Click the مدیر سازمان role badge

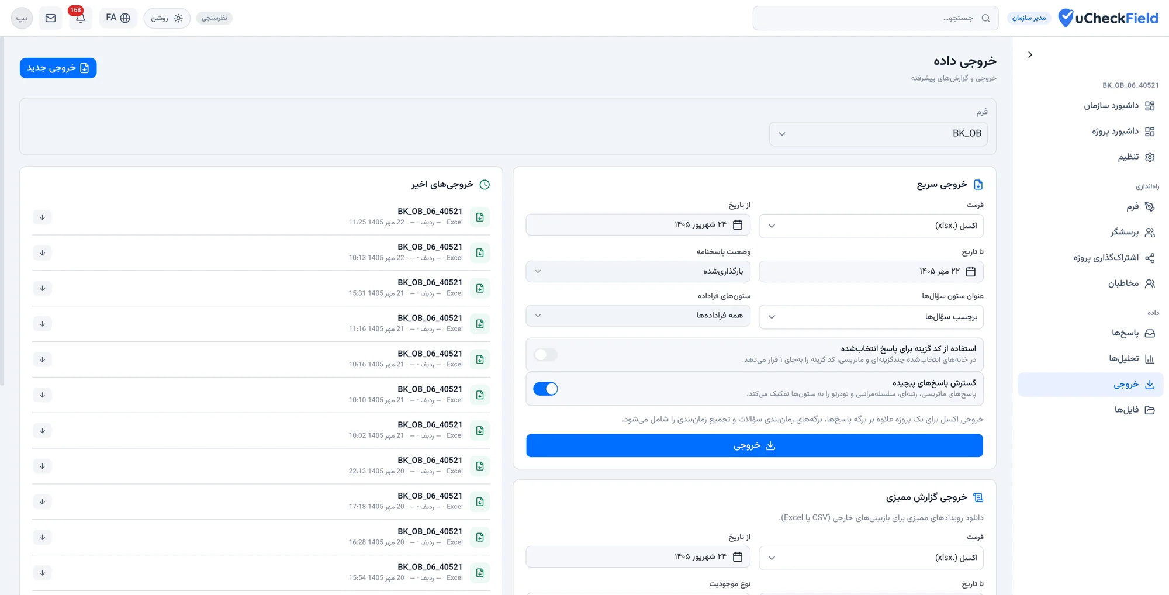[1029, 18]
